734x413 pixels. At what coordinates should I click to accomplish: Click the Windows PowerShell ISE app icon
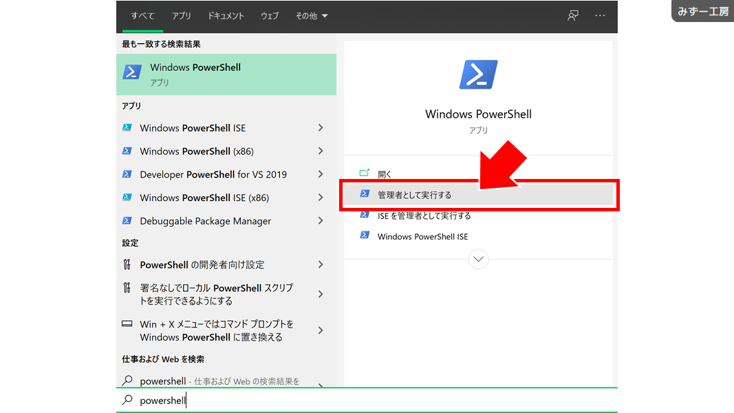click(x=127, y=127)
